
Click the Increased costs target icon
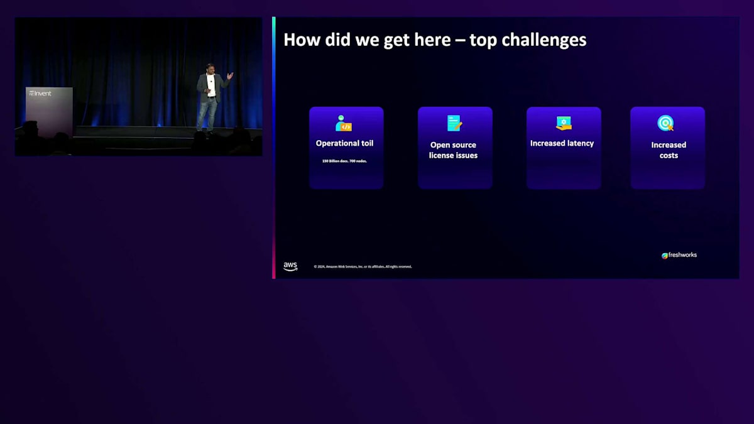tap(665, 123)
